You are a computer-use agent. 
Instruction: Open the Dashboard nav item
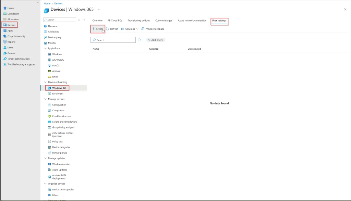pyautogui.click(x=11, y=14)
